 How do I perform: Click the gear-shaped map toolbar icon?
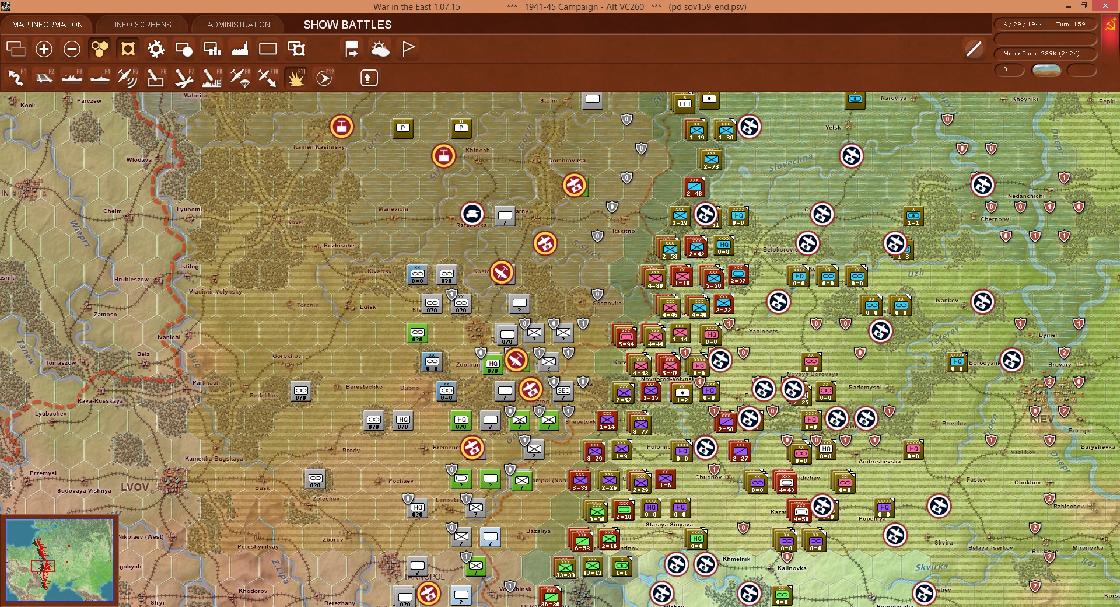click(156, 49)
